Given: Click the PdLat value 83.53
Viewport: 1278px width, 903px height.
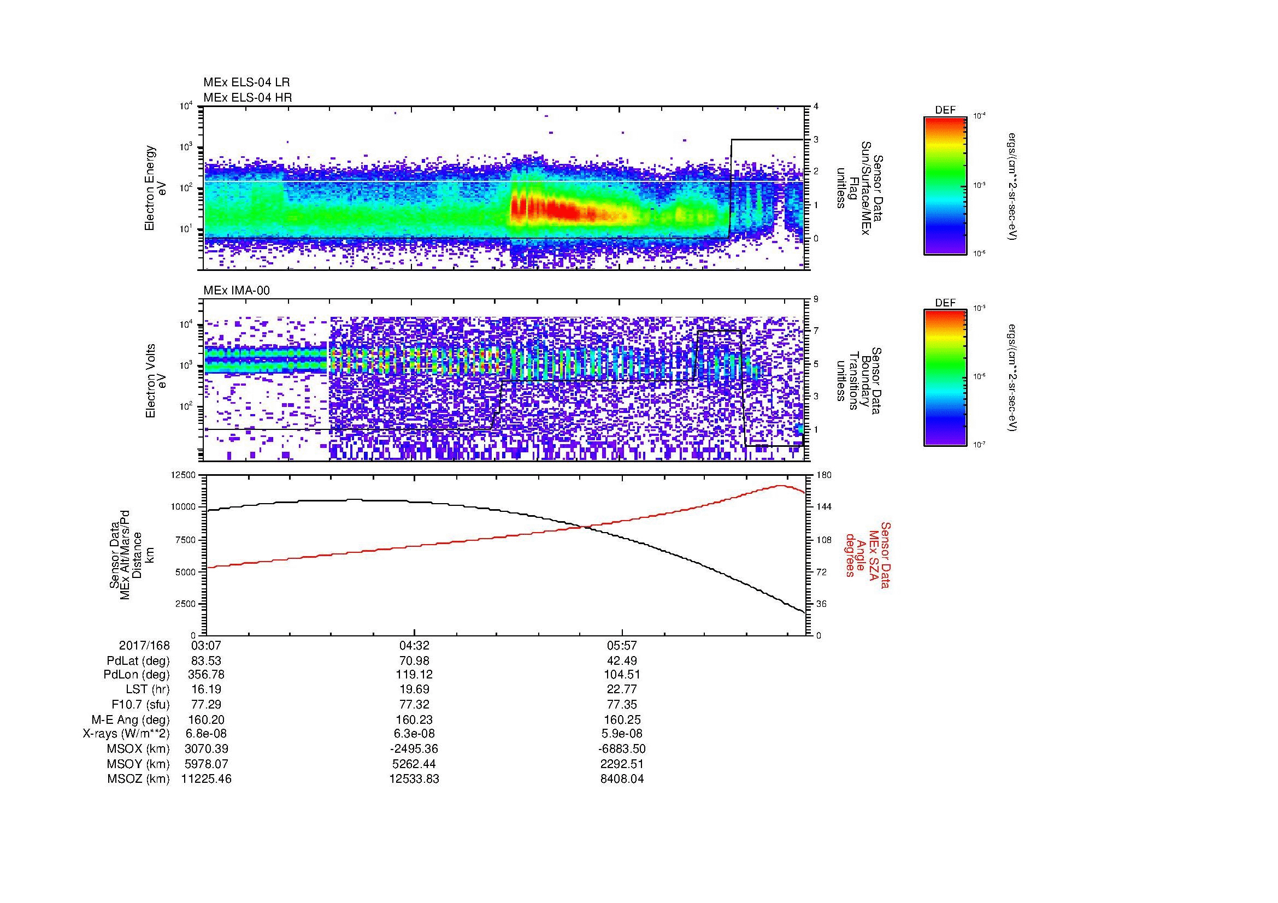Looking at the screenshot, I should click(x=207, y=661).
